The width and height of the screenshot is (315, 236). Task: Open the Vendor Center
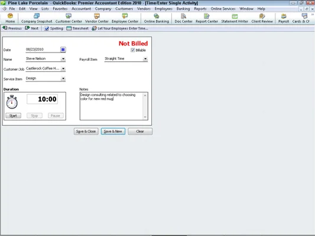click(97, 18)
